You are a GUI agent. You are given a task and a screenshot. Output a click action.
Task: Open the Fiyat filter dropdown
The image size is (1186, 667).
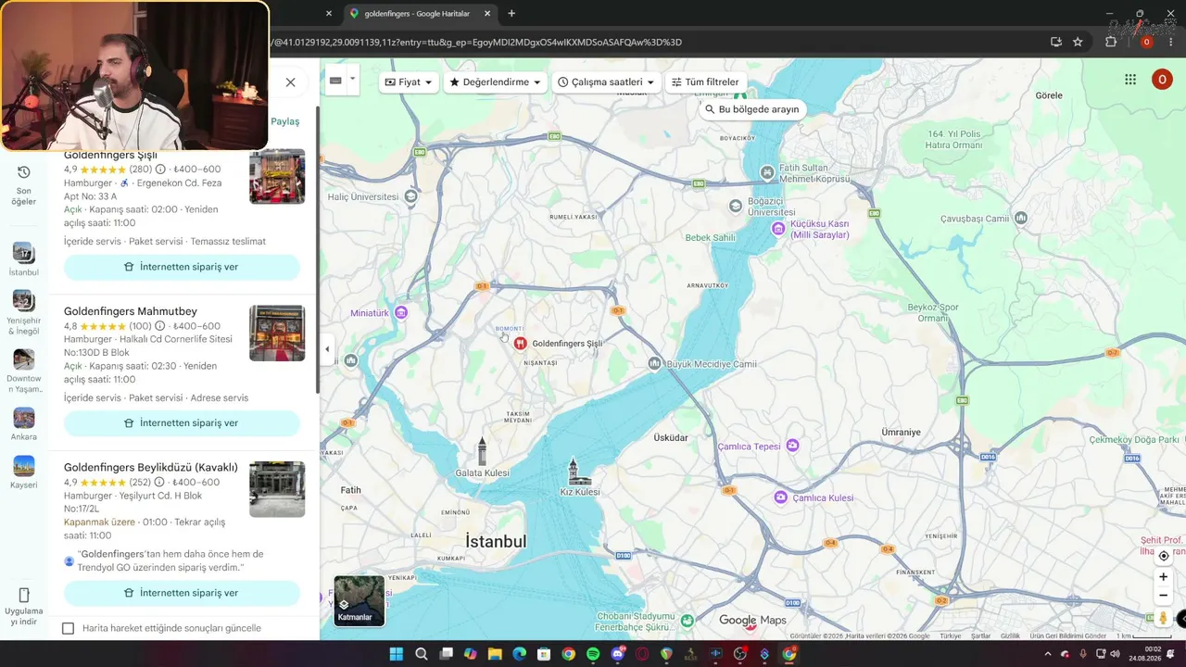(x=409, y=82)
